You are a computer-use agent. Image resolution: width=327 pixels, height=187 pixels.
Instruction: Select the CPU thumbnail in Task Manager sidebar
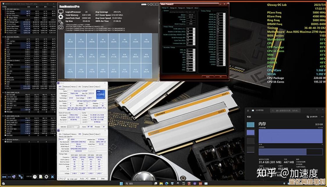(251, 125)
